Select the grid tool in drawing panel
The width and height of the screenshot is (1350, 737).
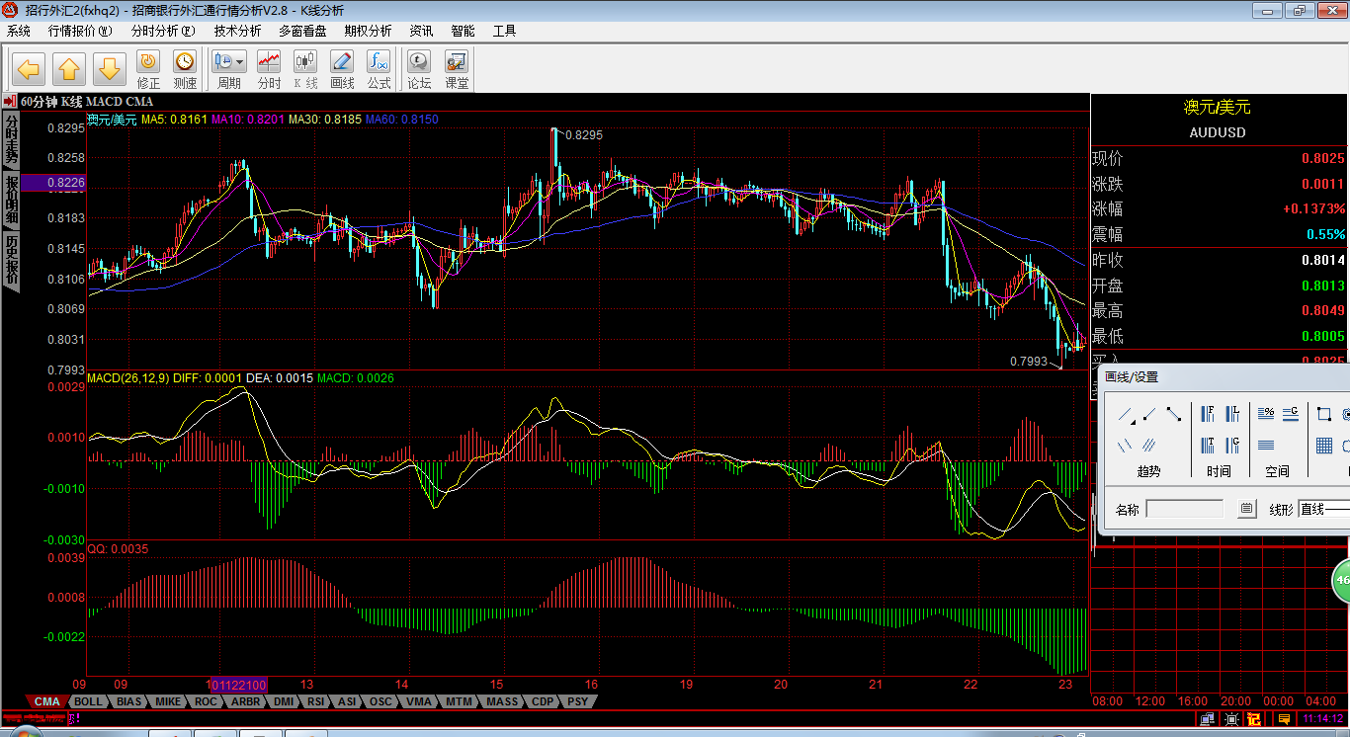click(x=1324, y=446)
